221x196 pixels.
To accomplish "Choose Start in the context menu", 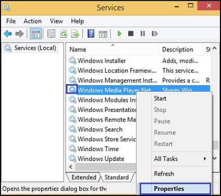I will click(174, 98).
